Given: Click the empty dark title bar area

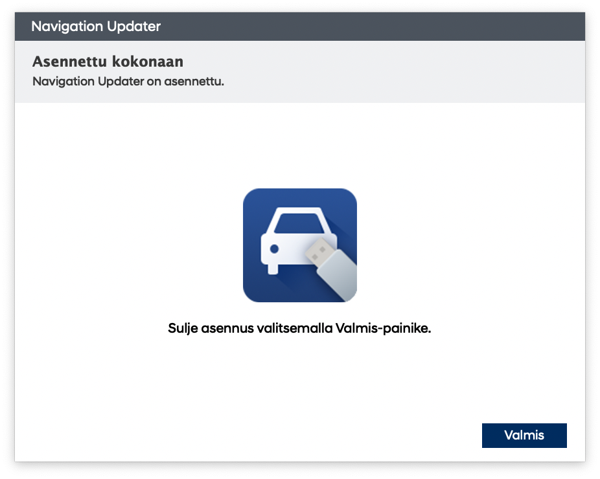Looking at the screenshot, I should [x=389, y=27].
